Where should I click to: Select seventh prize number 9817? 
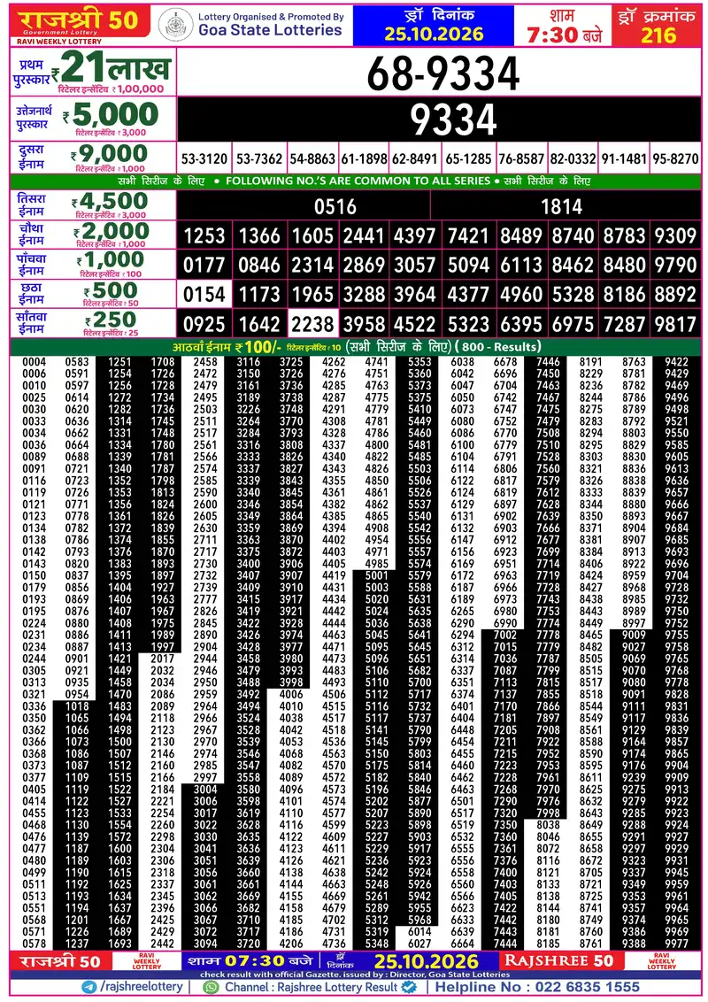tap(674, 324)
